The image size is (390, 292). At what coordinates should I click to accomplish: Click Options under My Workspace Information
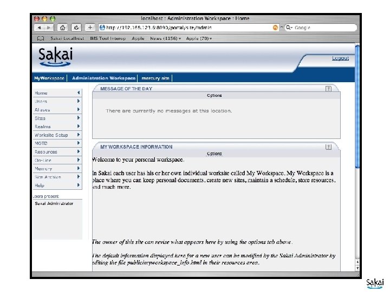(214, 154)
